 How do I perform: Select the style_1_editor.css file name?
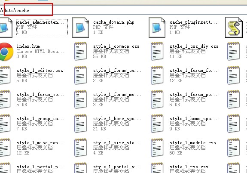coord(40,71)
